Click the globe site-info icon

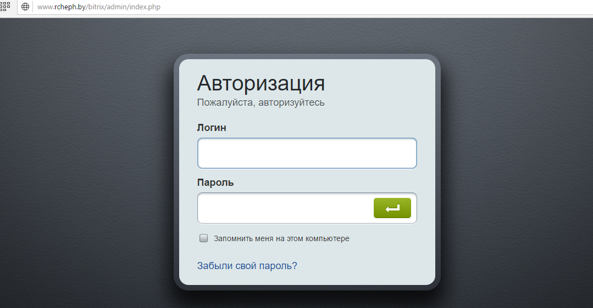(x=25, y=7)
